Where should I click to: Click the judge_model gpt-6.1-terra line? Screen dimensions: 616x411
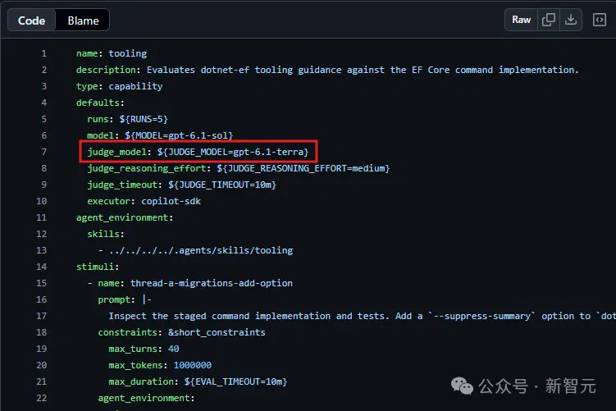[198, 152]
